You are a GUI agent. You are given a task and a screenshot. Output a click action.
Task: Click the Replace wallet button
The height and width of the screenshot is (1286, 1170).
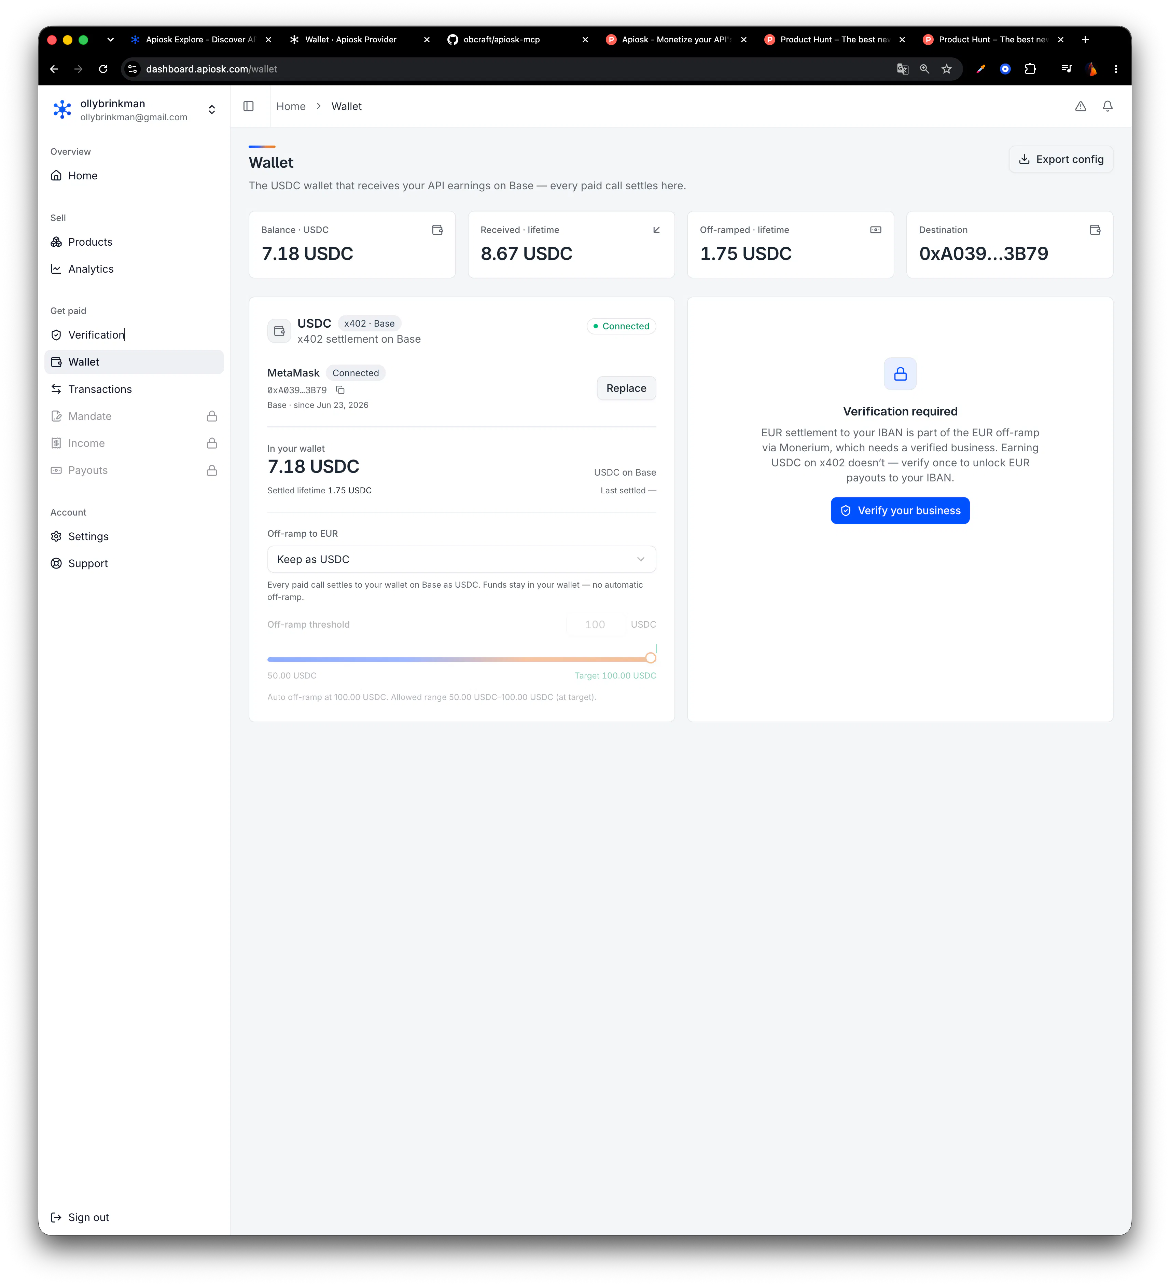pyautogui.click(x=626, y=388)
